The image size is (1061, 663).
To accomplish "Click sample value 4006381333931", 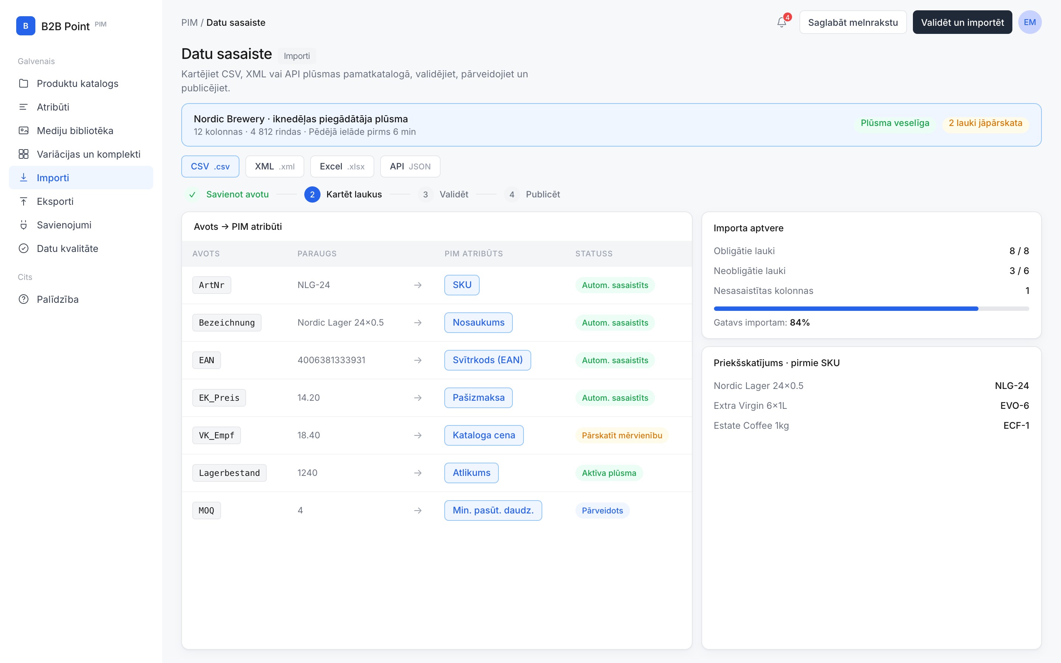I will tap(331, 360).
